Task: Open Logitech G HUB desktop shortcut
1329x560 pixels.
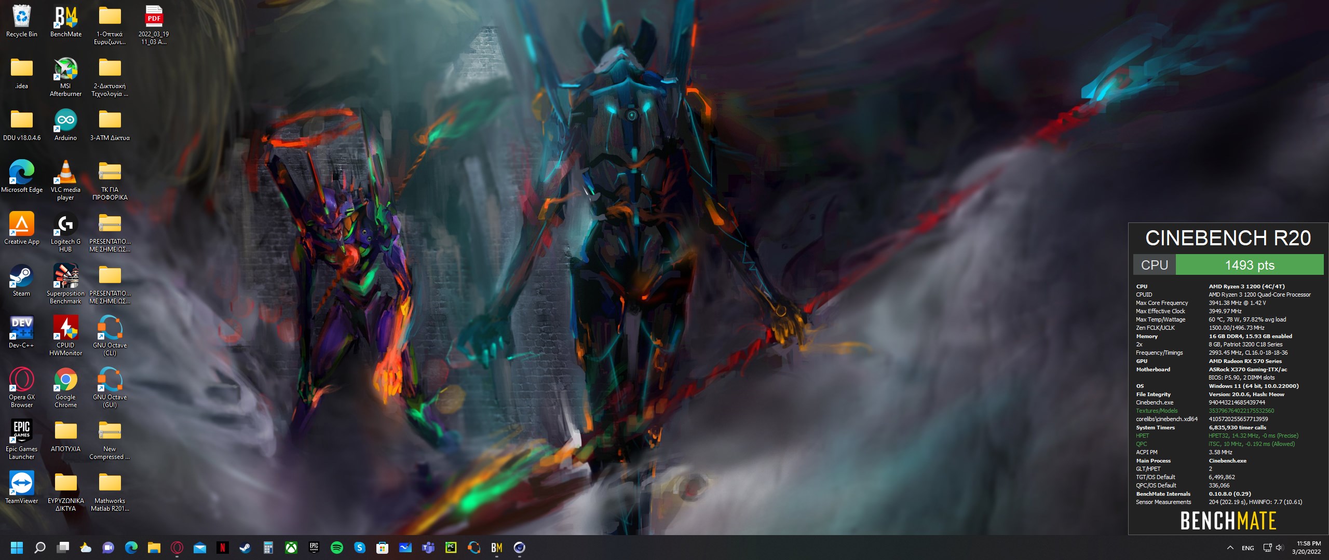Action: [66, 232]
